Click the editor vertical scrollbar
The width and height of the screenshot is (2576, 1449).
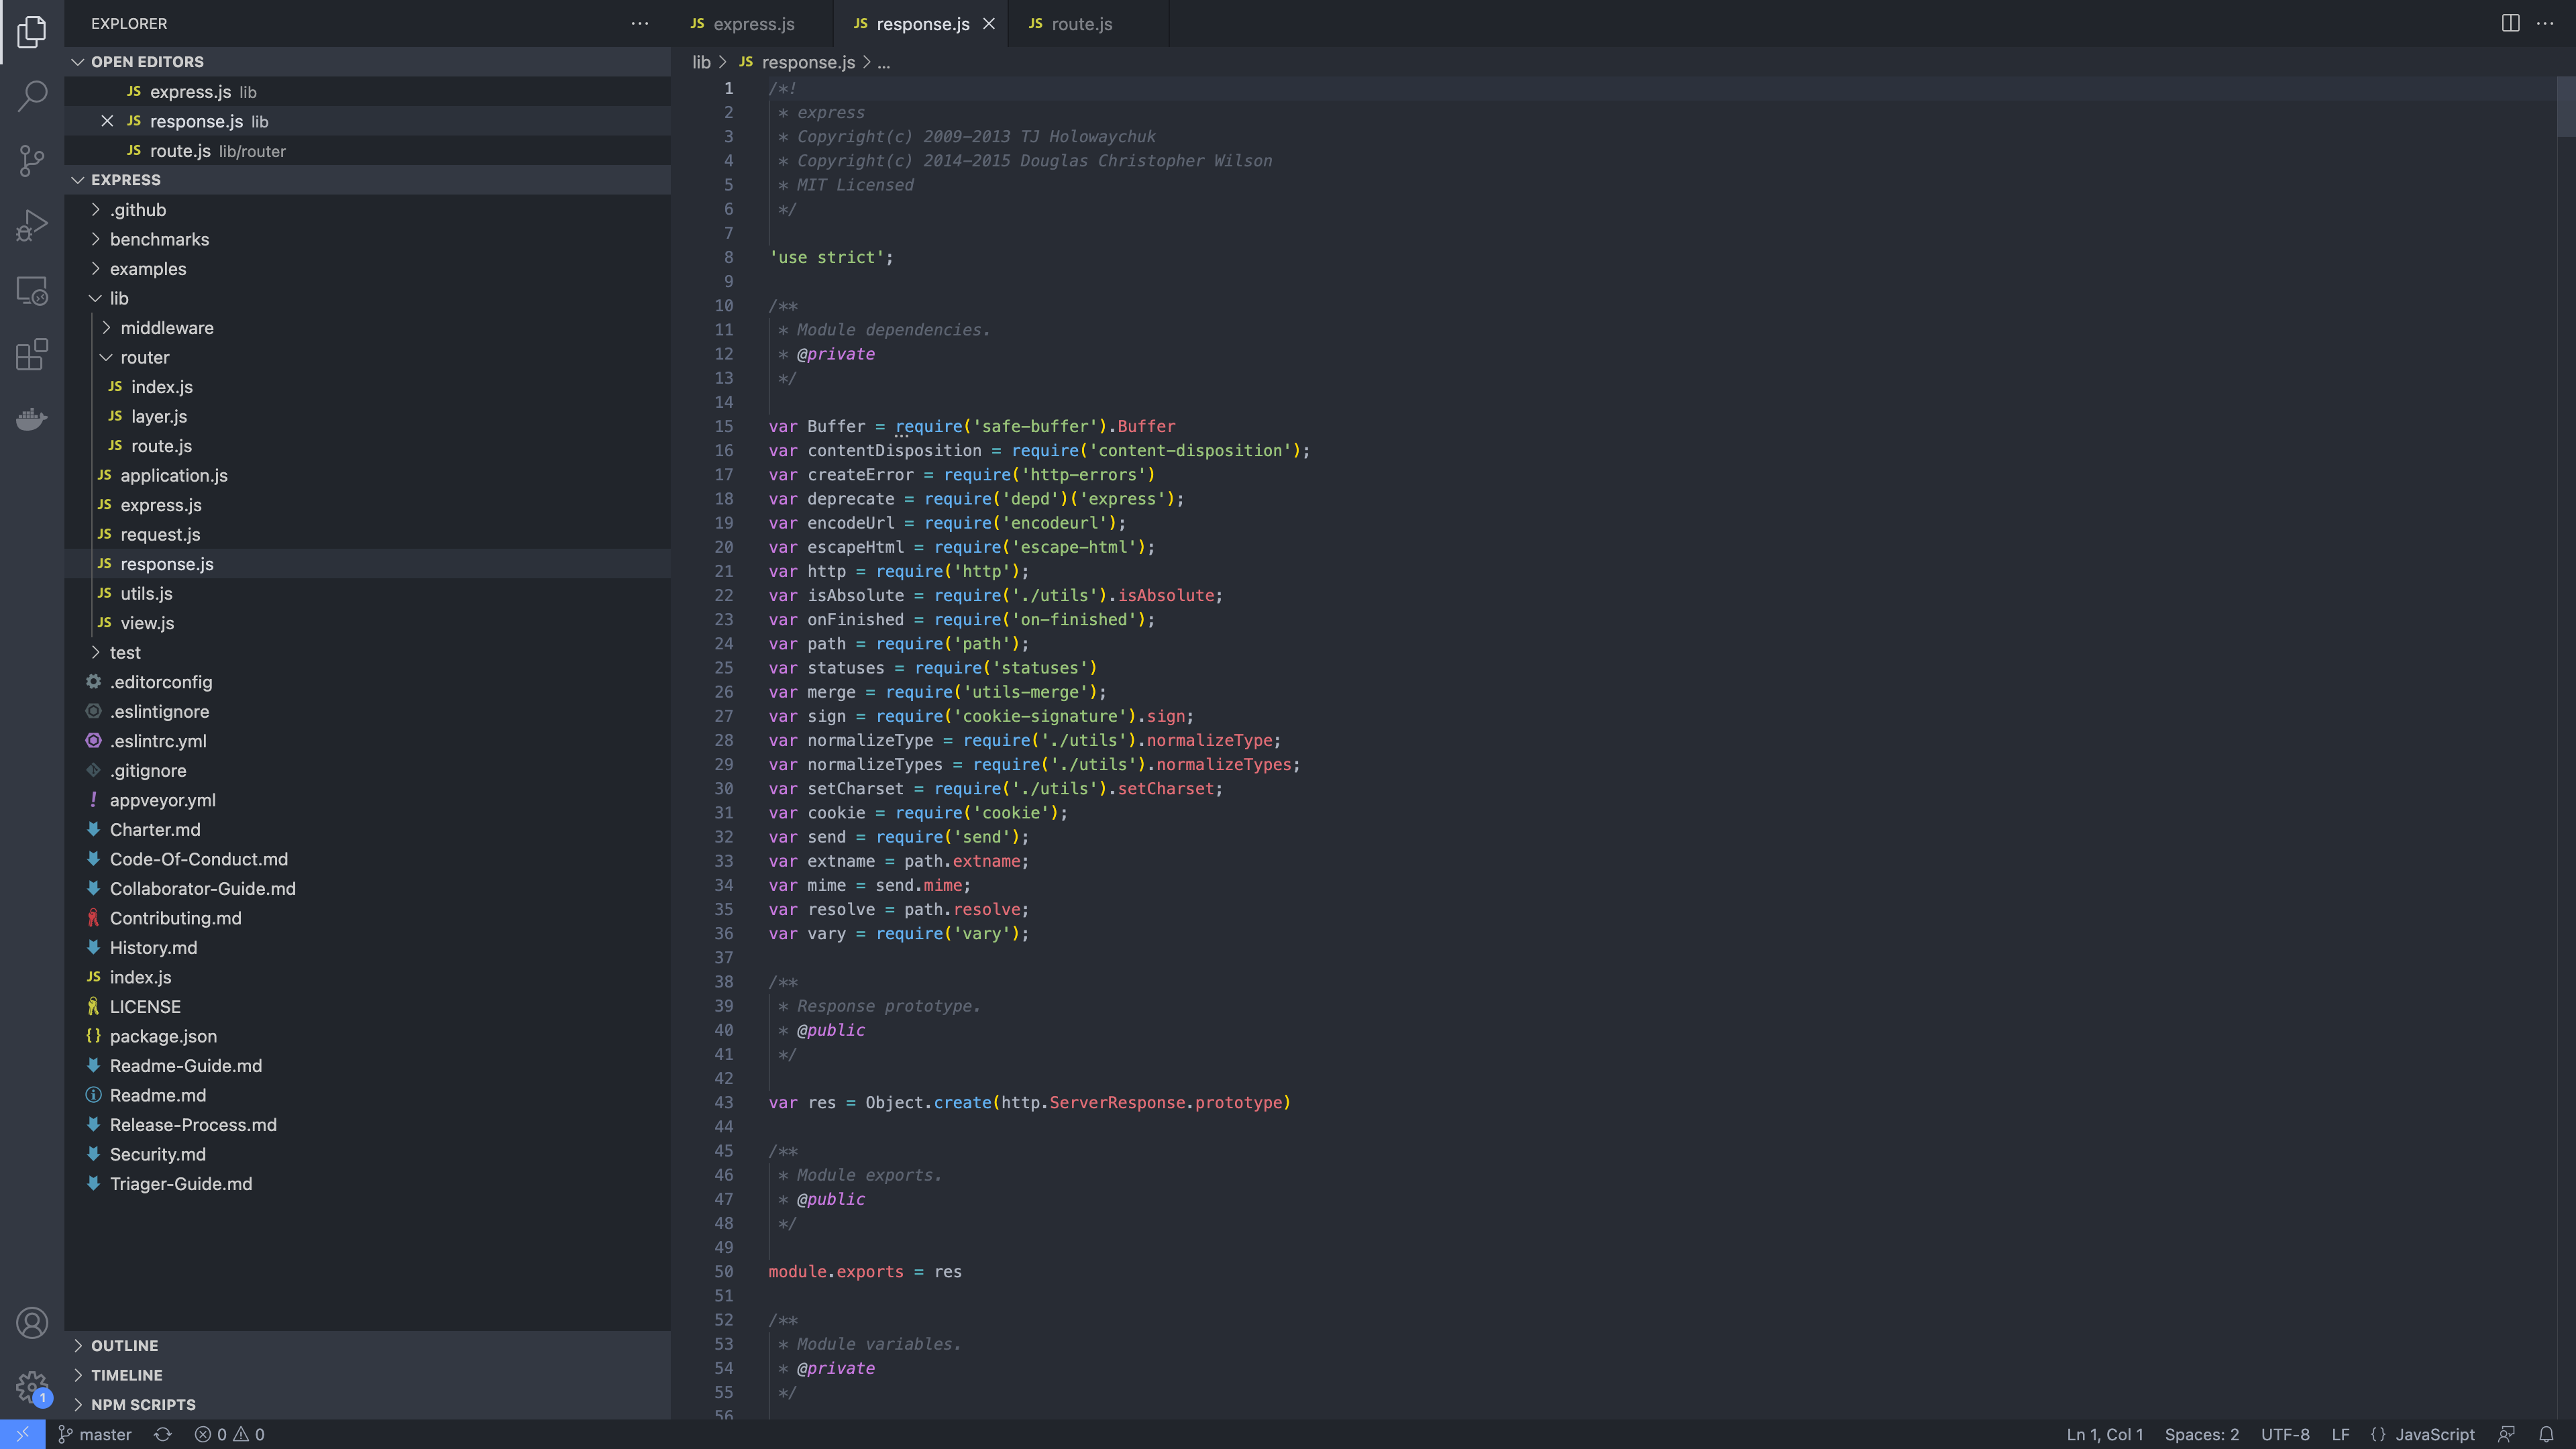(x=2566, y=107)
